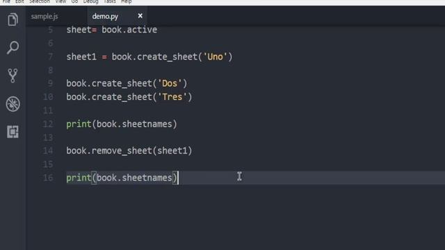Click the 'Uno' string literal
The width and height of the screenshot is (445, 250).
click(x=215, y=57)
